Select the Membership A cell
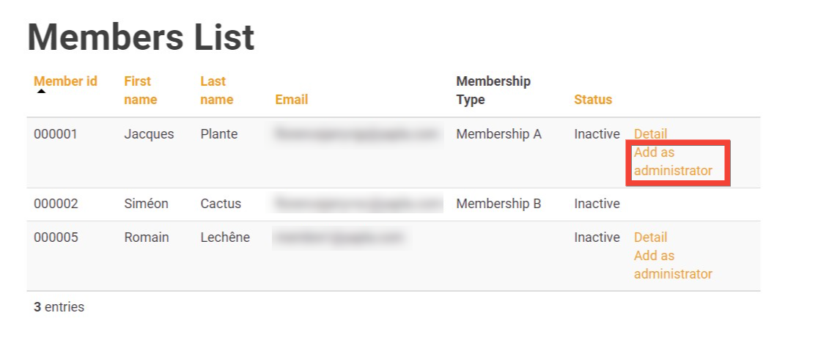The width and height of the screenshot is (818, 343). [498, 134]
